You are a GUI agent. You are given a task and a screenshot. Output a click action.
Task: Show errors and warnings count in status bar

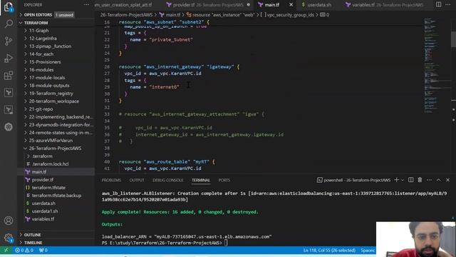coord(24,251)
